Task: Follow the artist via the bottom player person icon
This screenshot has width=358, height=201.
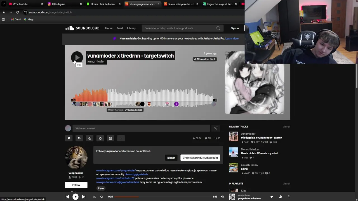Action: point(281,197)
